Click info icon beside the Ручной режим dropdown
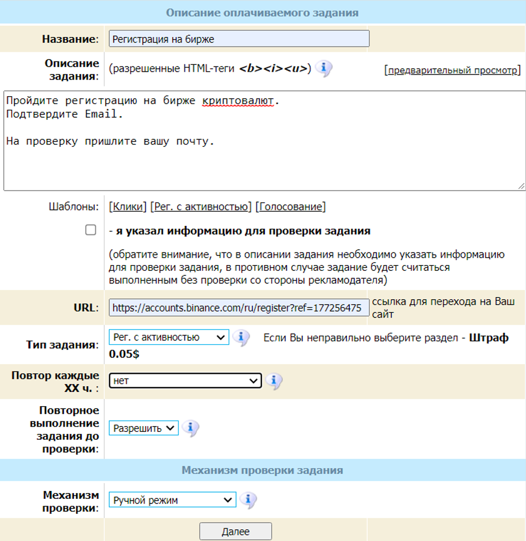526x541 pixels. click(248, 500)
